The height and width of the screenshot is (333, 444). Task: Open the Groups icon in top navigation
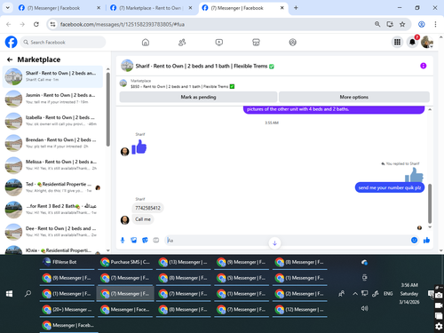click(293, 43)
